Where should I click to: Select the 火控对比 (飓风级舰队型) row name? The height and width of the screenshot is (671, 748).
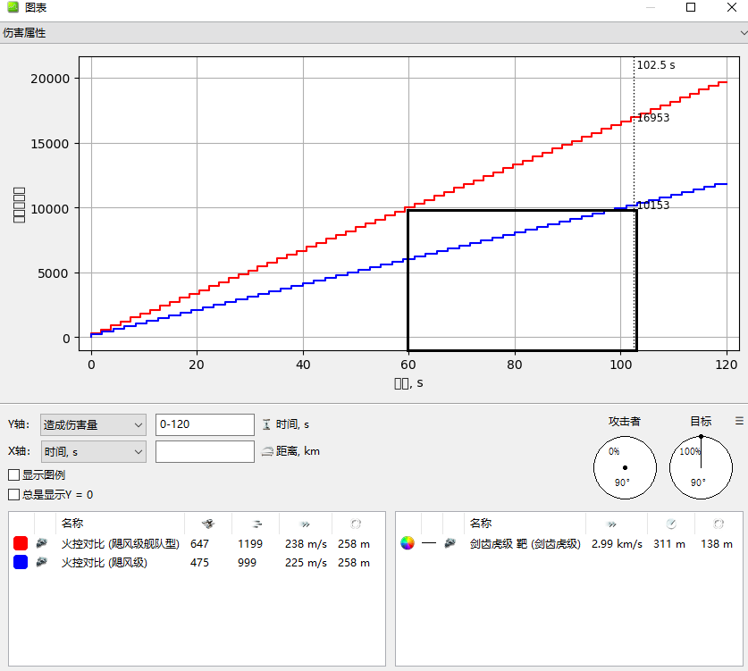pos(120,543)
